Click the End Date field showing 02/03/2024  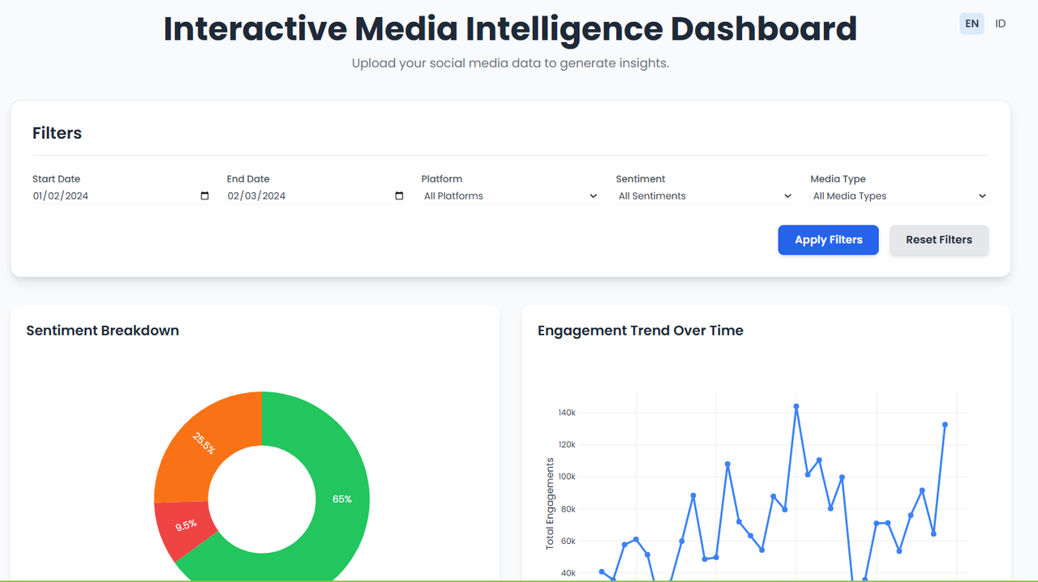pos(315,196)
